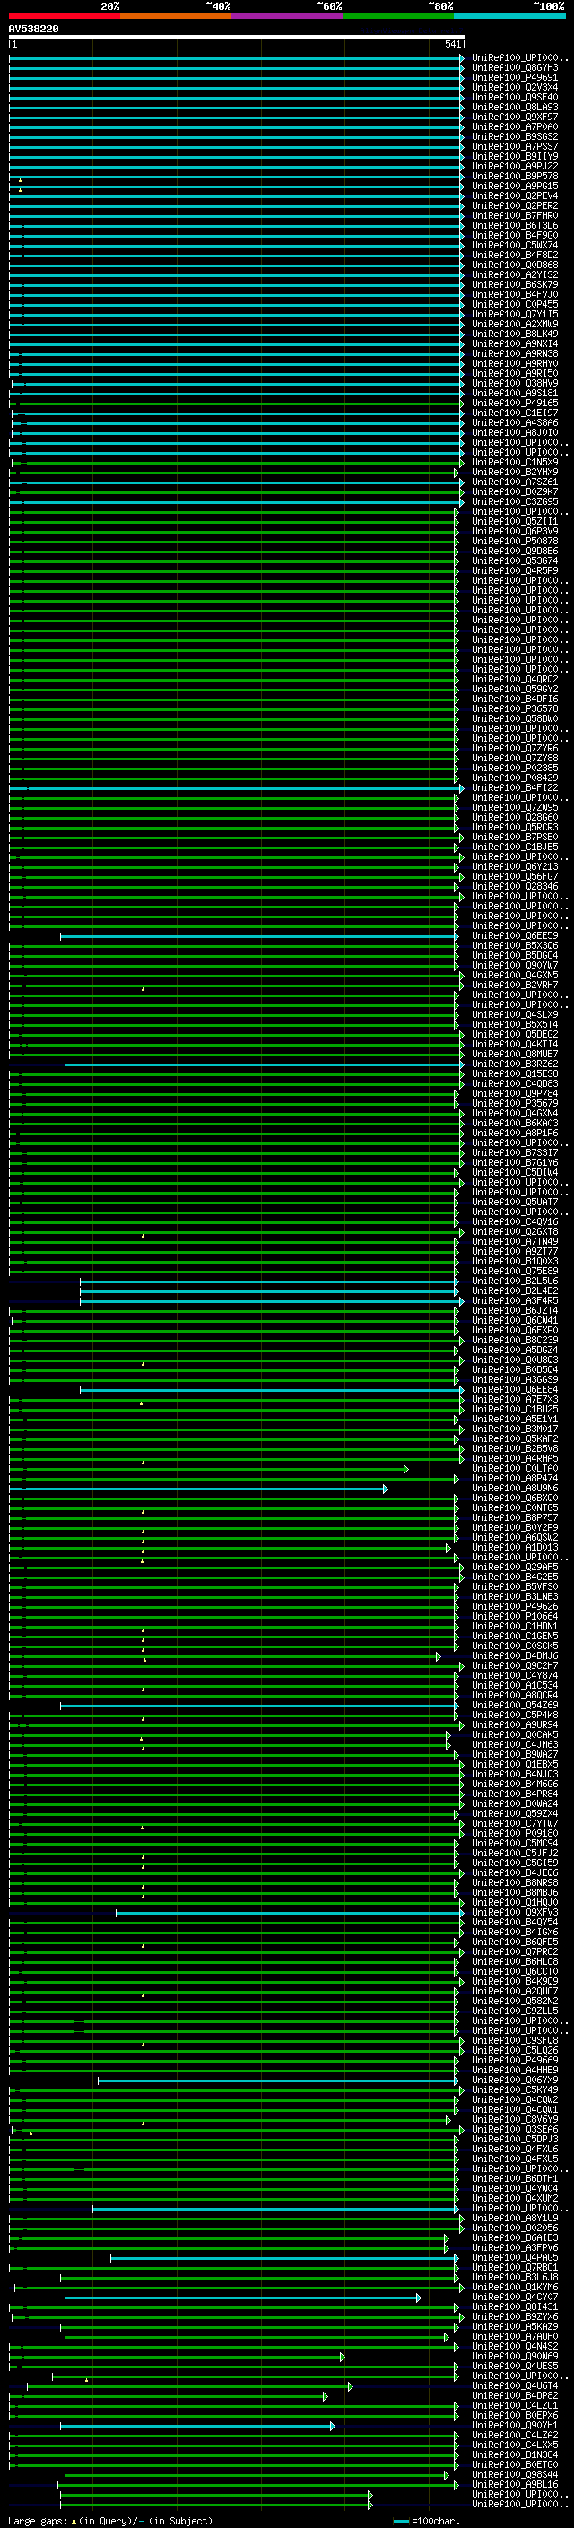The width and height of the screenshot is (574, 2528).
Task: Click the cyan alignment bar for UniRef100_Q90YH1
Action: (x=197, y=2426)
